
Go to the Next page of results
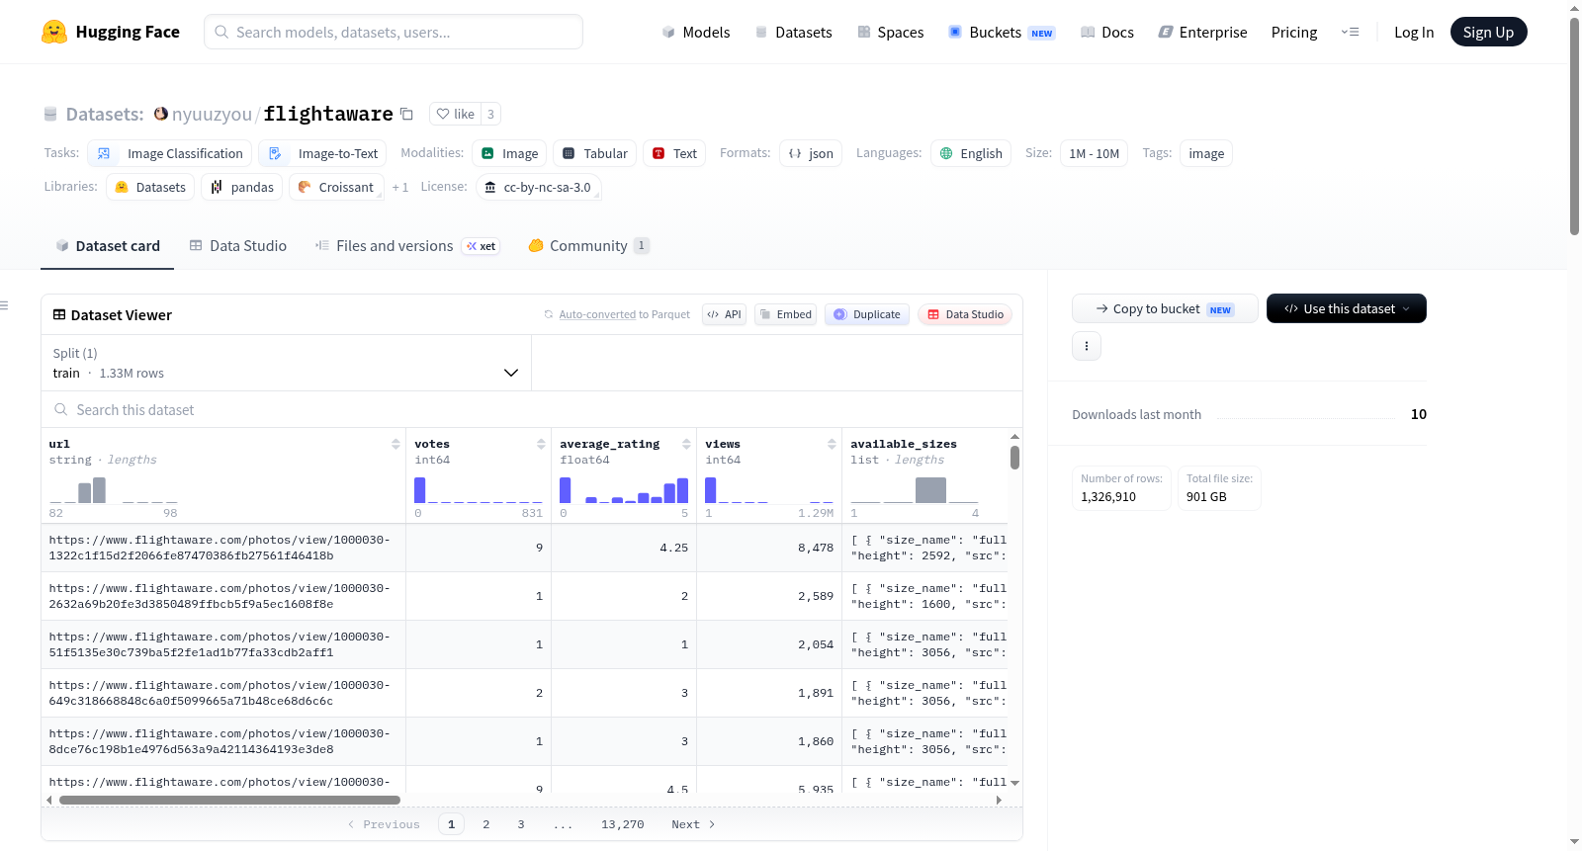click(693, 824)
